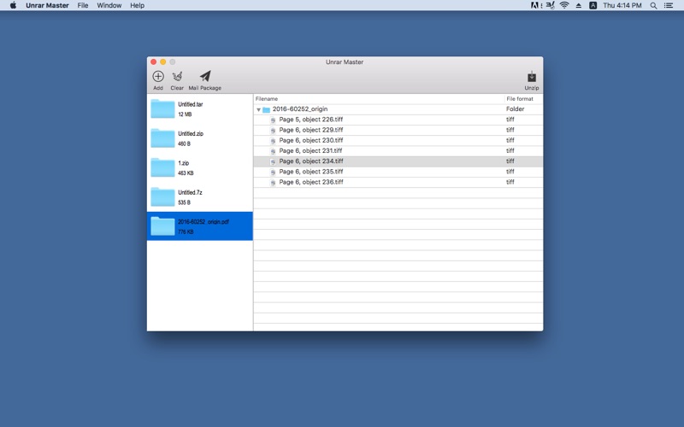Click the 12 MB size label
Image resolution: width=684 pixels, height=427 pixels.
pyautogui.click(x=185, y=114)
